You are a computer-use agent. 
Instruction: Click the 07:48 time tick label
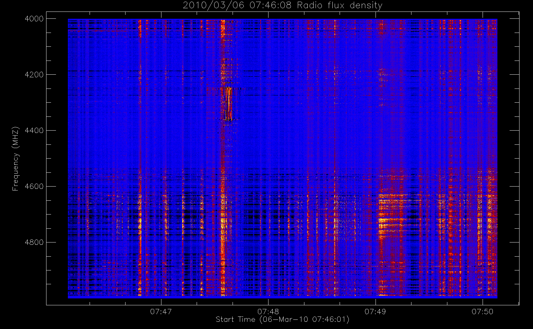(268, 312)
